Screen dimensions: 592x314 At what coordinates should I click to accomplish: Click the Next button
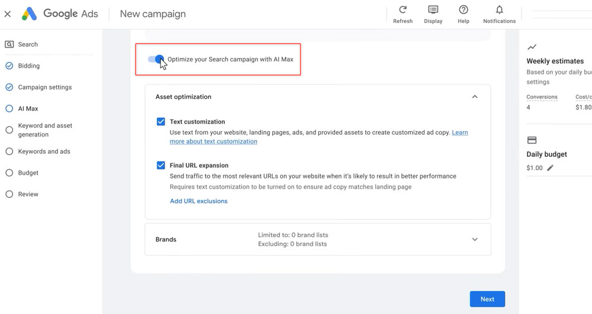tap(487, 299)
